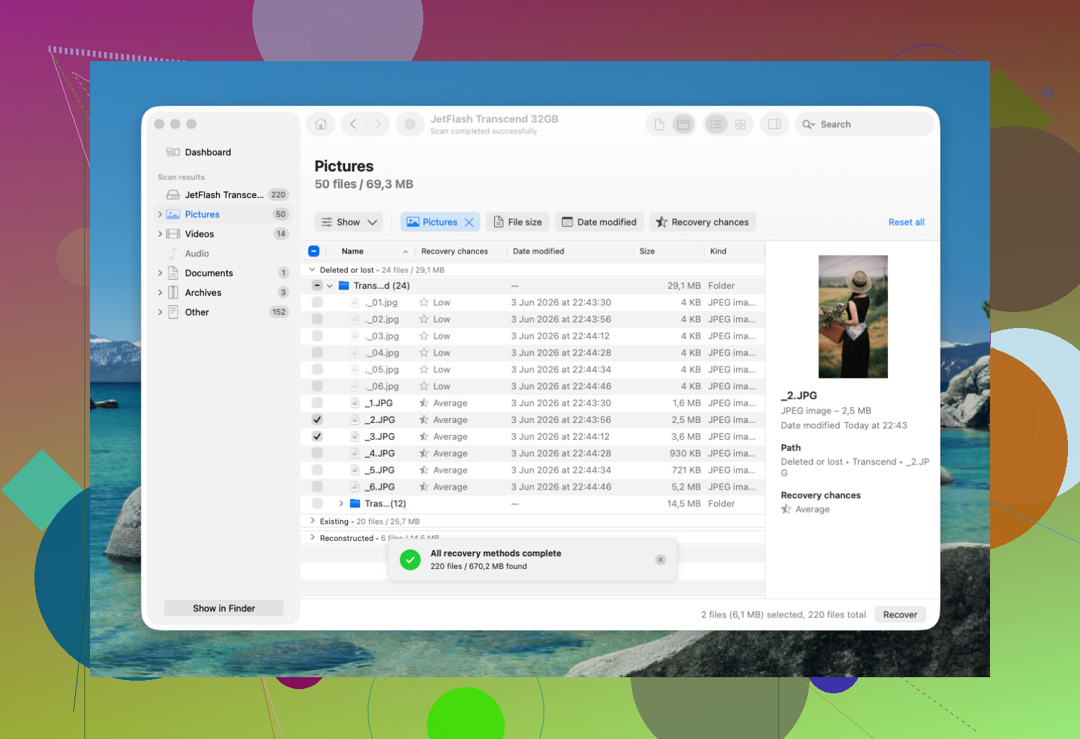The image size is (1080, 739).
Task: Click the scan status checkmark icon
Action: (410, 124)
